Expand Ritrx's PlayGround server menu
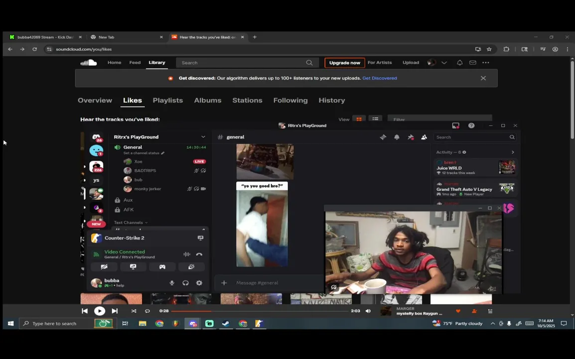 [203, 137]
